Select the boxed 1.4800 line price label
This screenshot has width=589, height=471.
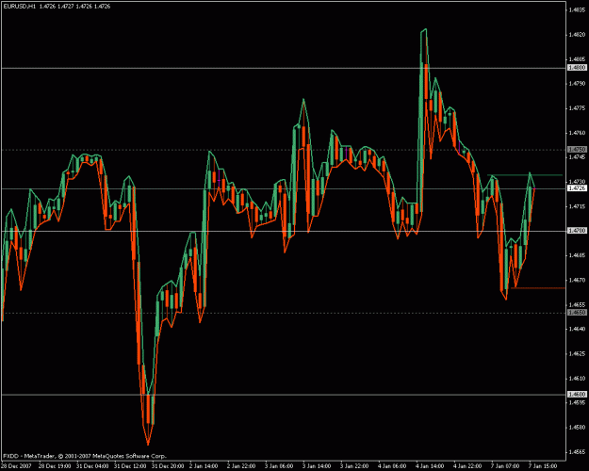click(x=577, y=68)
